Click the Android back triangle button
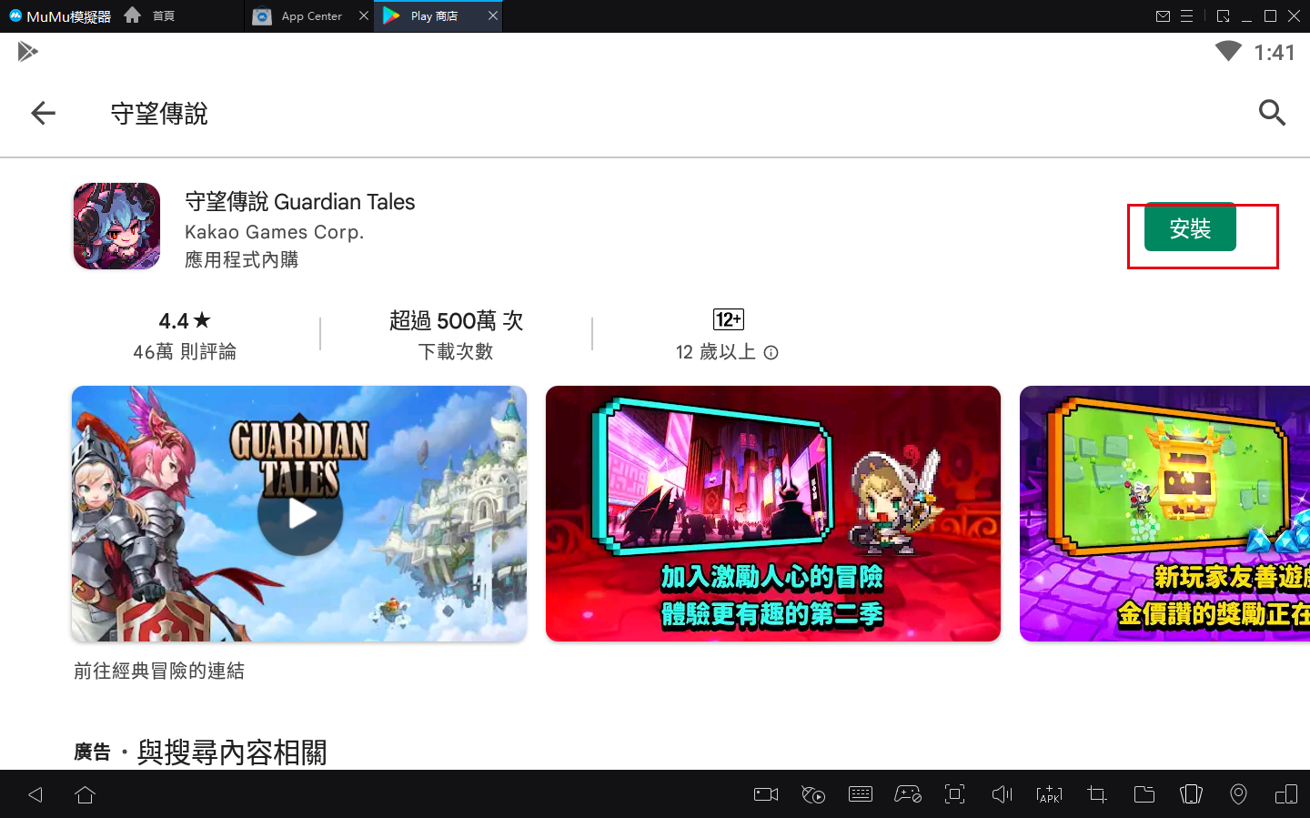Screen dimensions: 1310x818 tap(35, 794)
